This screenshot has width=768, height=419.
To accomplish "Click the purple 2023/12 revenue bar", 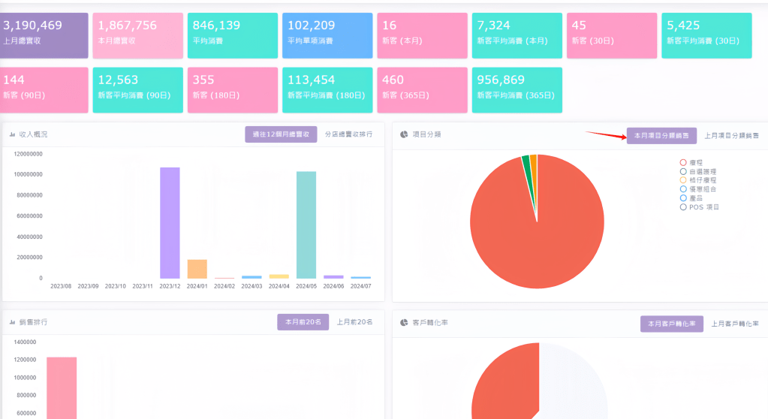I will [170, 222].
